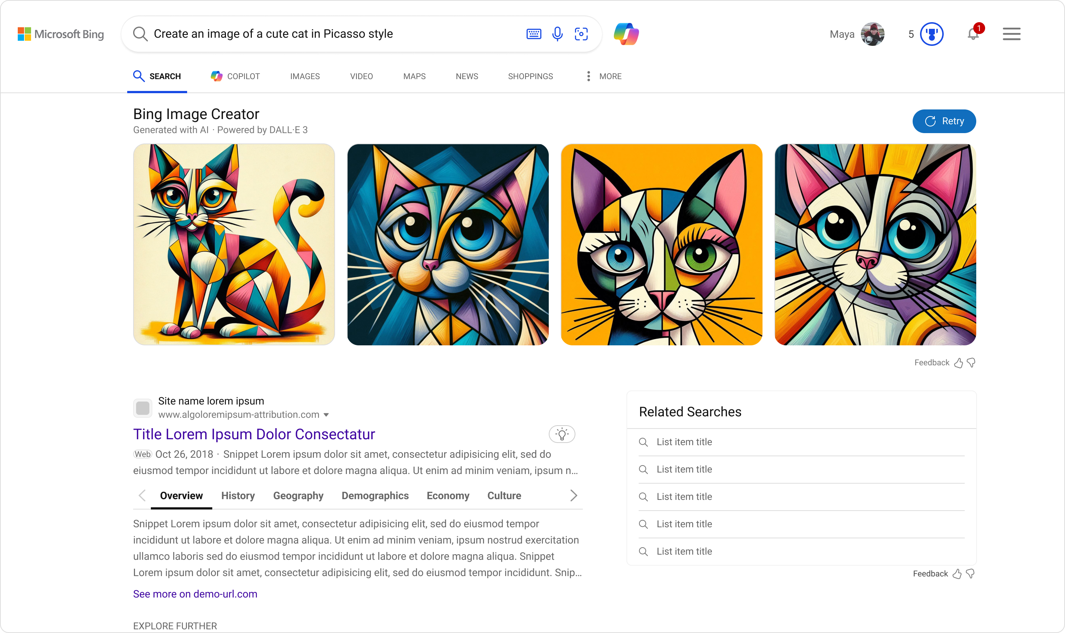
Task: Select the IMAGES tab
Action: click(305, 75)
